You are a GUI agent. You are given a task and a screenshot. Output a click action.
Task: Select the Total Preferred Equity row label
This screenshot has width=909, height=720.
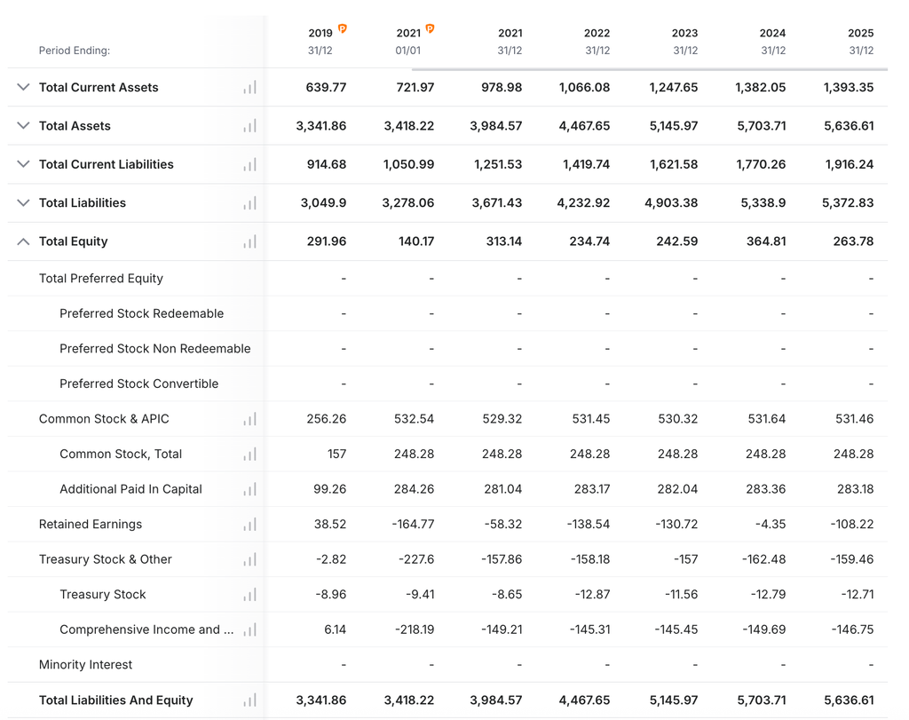[x=101, y=278]
